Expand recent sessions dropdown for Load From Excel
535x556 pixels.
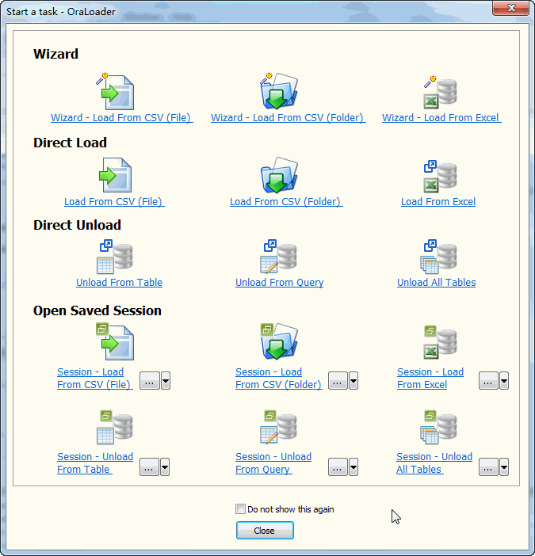coord(504,381)
